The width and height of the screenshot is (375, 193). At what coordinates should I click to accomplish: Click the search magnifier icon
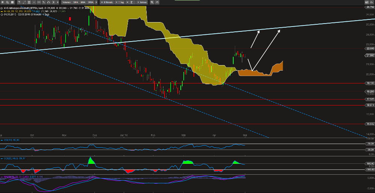pos(7,2)
